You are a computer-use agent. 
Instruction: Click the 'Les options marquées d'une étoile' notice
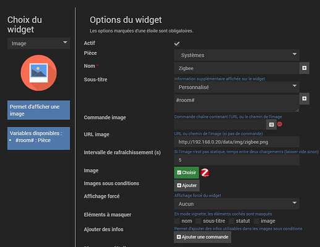(141, 31)
